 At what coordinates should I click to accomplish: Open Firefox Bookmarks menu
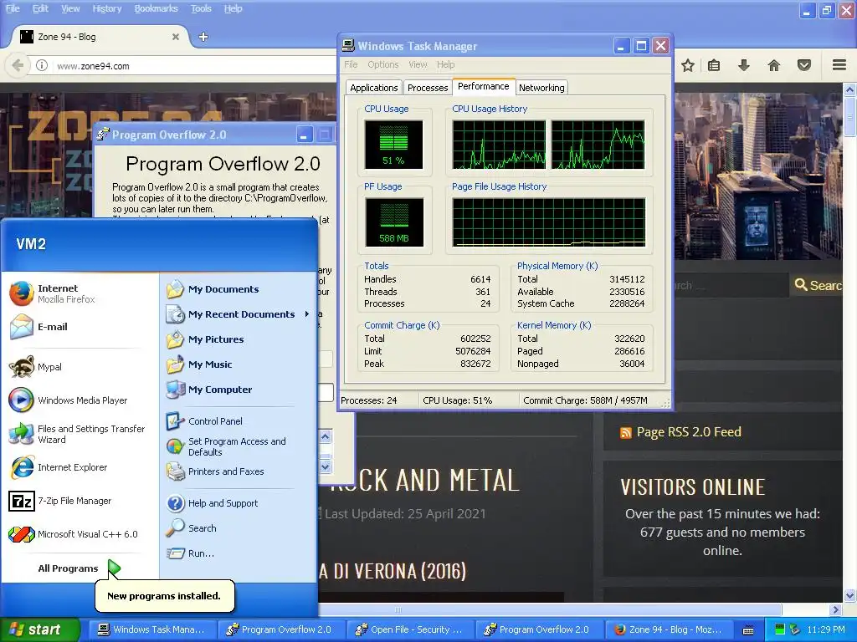click(x=156, y=8)
